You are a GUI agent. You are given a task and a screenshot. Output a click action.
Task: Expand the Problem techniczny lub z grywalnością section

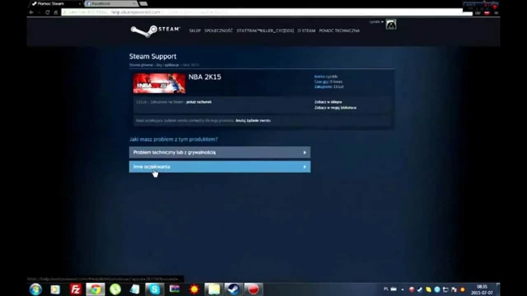[219, 152]
